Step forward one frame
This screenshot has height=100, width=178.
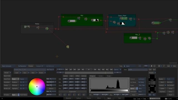click(x=95, y=69)
